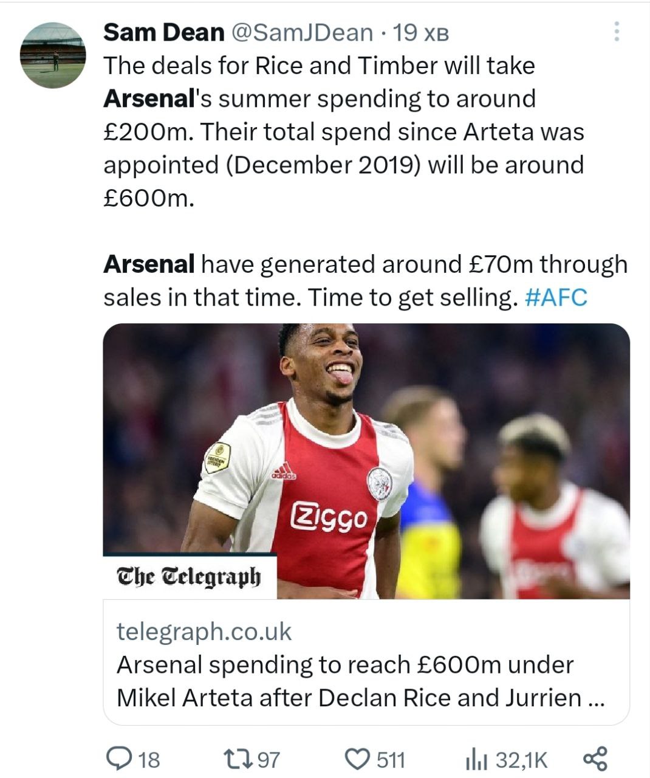Share the tweet using the share icon

(595, 759)
